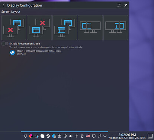Select layout disabling the laptop screen

point(14,28)
